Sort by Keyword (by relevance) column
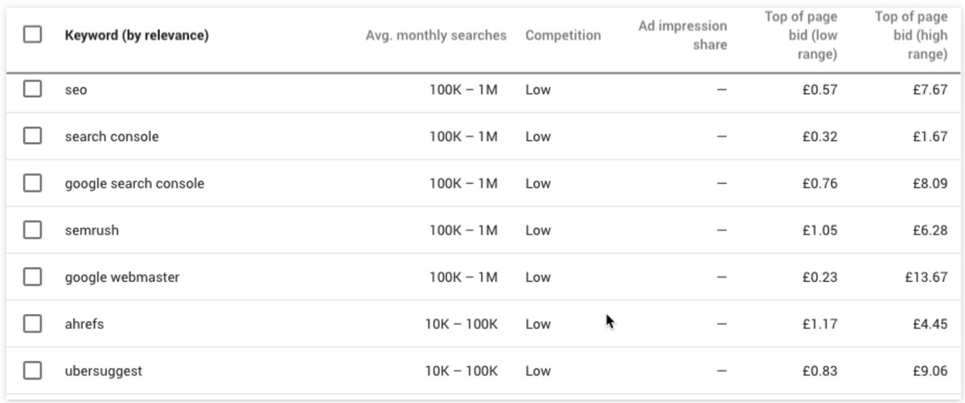This screenshot has width=965, height=403. pos(137,35)
